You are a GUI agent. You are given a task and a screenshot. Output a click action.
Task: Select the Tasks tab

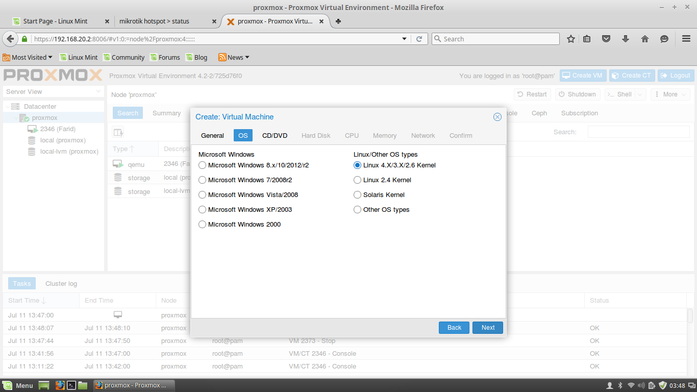[x=22, y=284]
